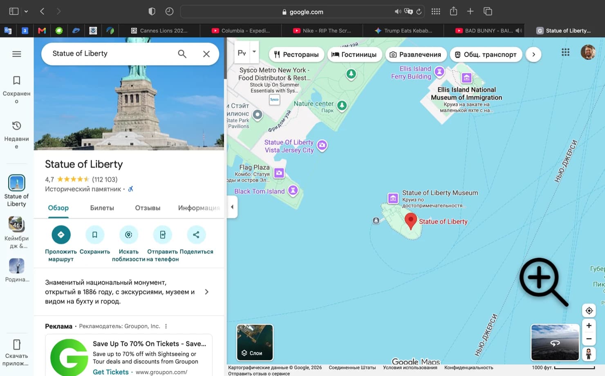
Task: Click the Nature center park marker
Action: [342, 106]
